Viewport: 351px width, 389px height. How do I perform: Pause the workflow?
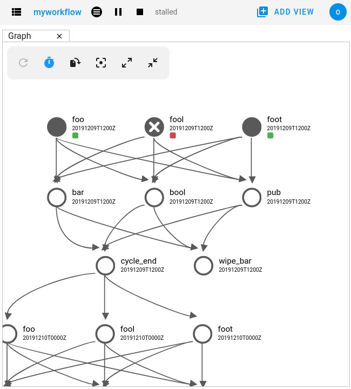(x=118, y=12)
